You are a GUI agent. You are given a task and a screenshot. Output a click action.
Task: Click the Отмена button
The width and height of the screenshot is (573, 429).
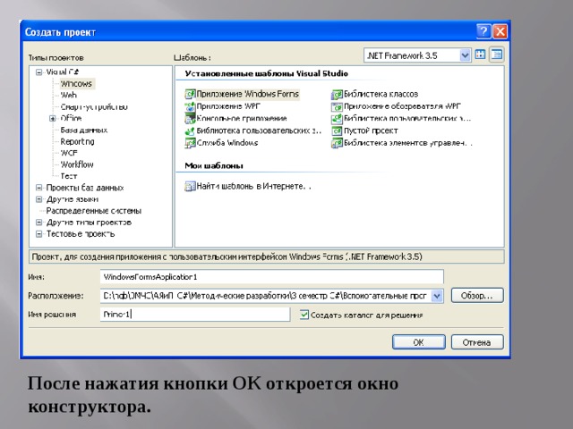[477, 342]
